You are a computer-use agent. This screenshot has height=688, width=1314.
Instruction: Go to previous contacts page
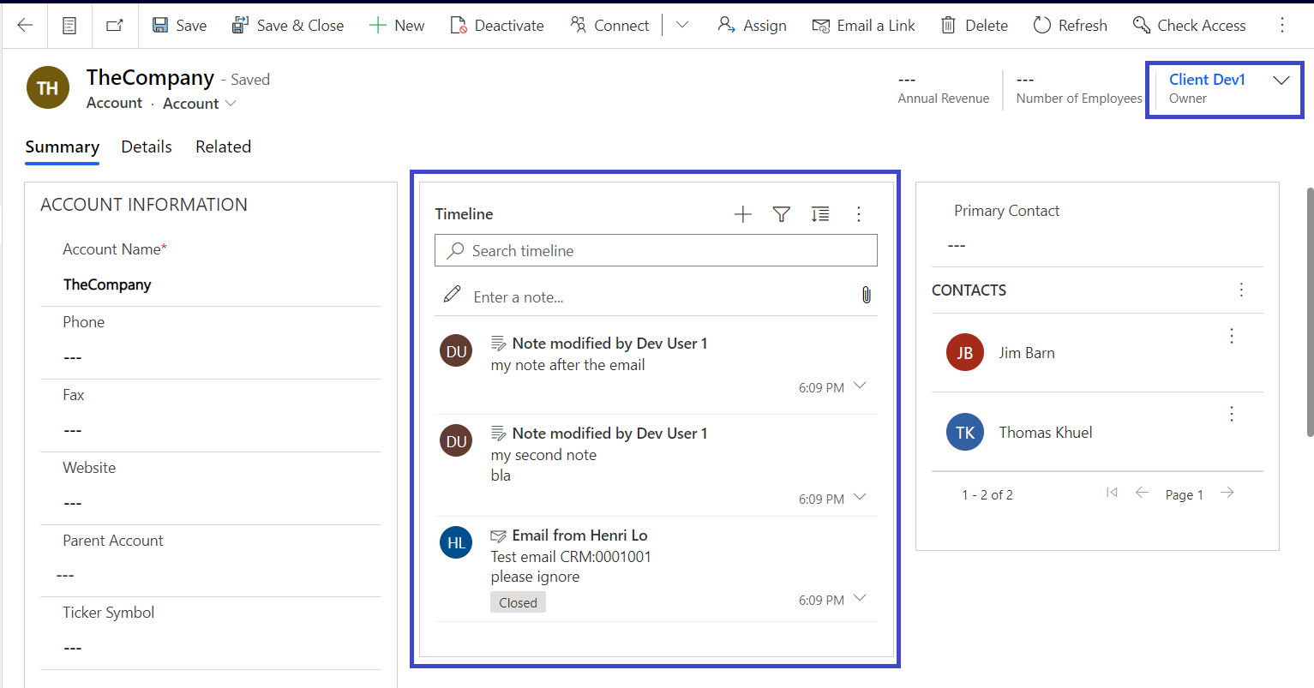[x=1142, y=493]
